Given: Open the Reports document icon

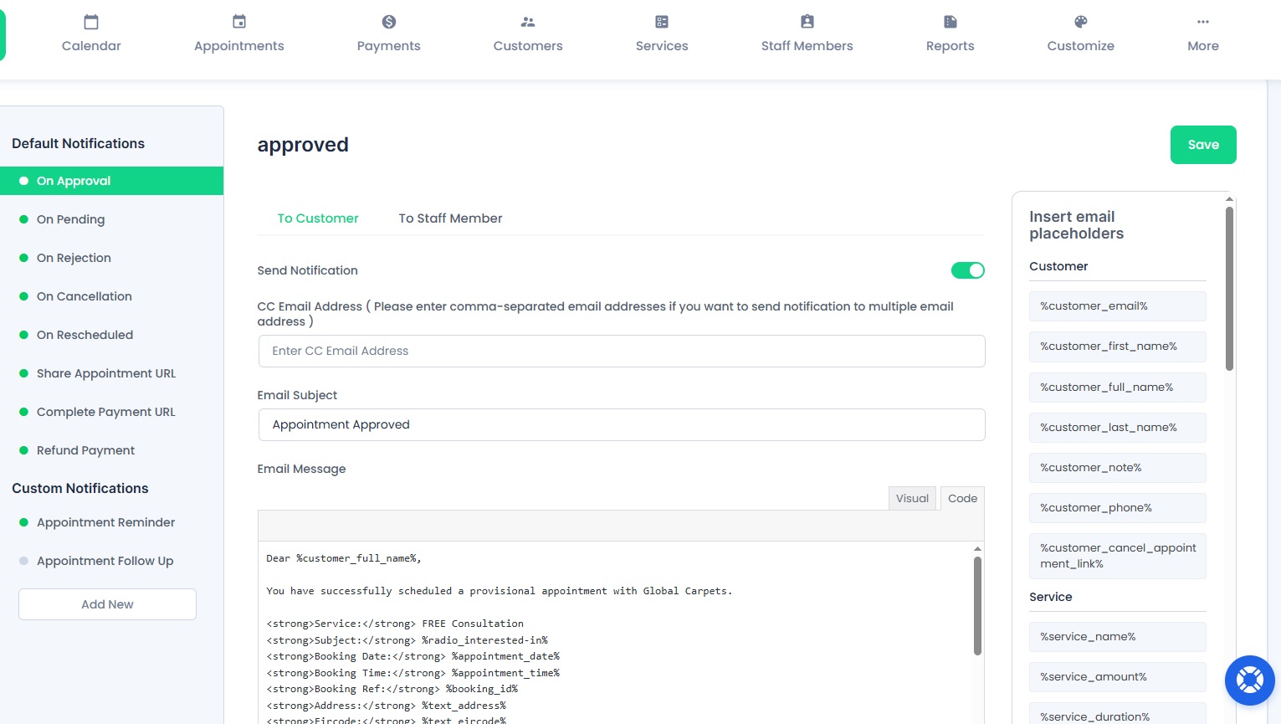Looking at the screenshot, I should (x=951, y=22).
